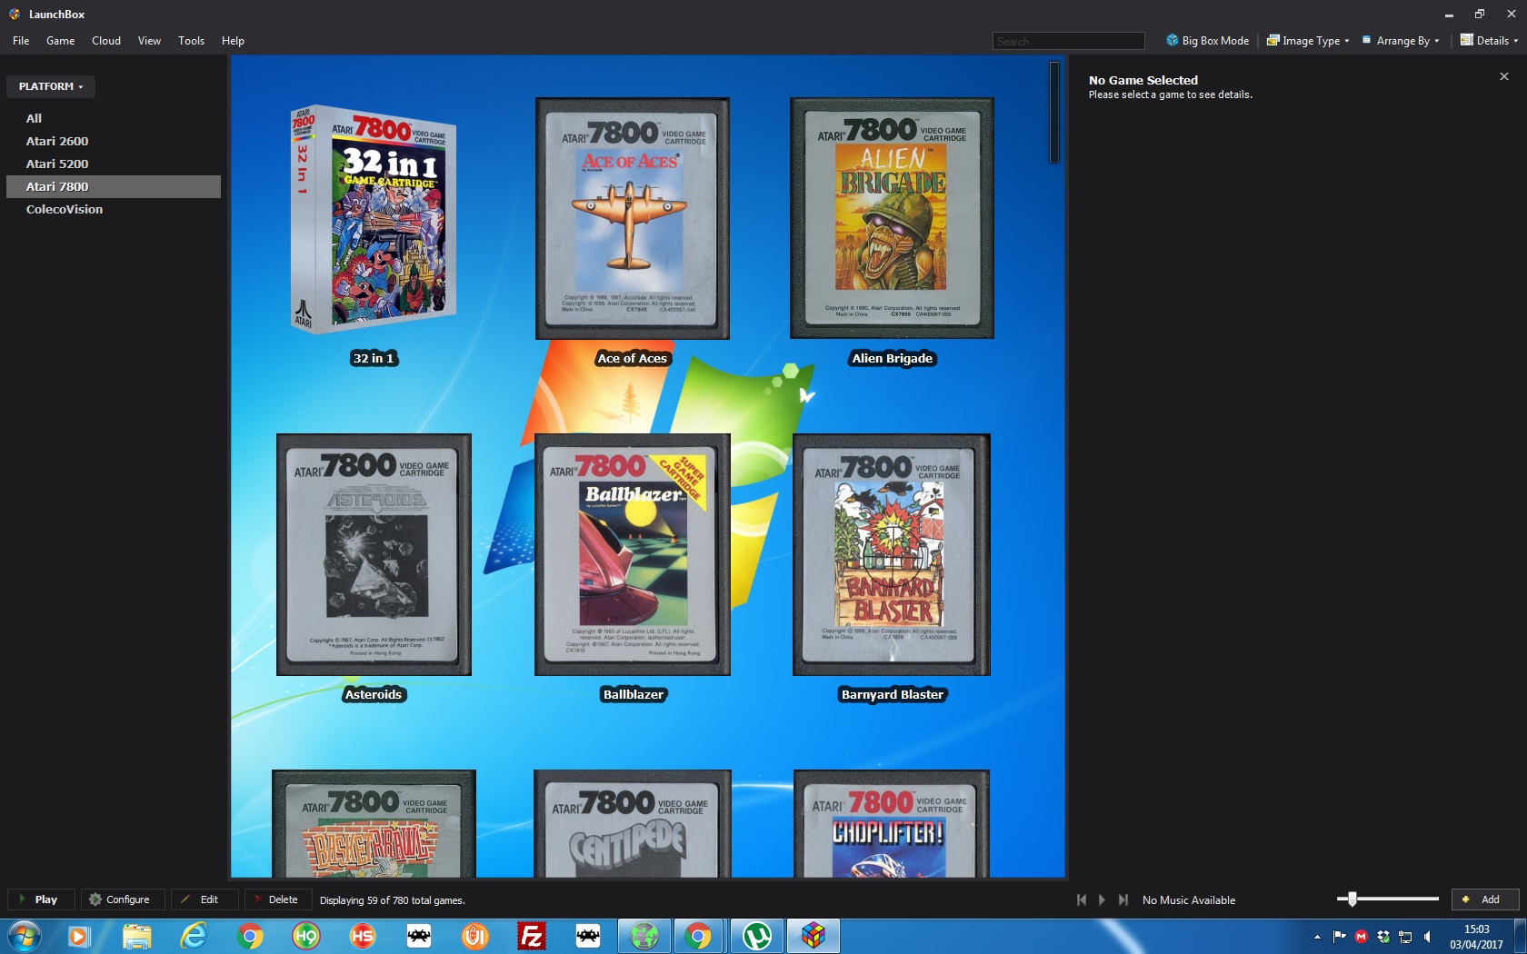This screenshot has height=954, width=1527.
Task: Open the Windows Start menu
Action: coord(25,936)
